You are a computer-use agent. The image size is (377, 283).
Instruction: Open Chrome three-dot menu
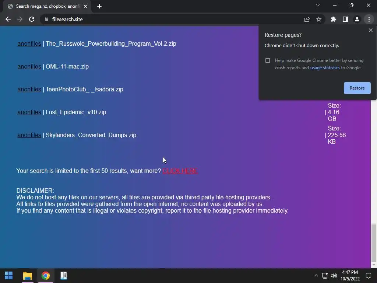[x=369, y=19]
